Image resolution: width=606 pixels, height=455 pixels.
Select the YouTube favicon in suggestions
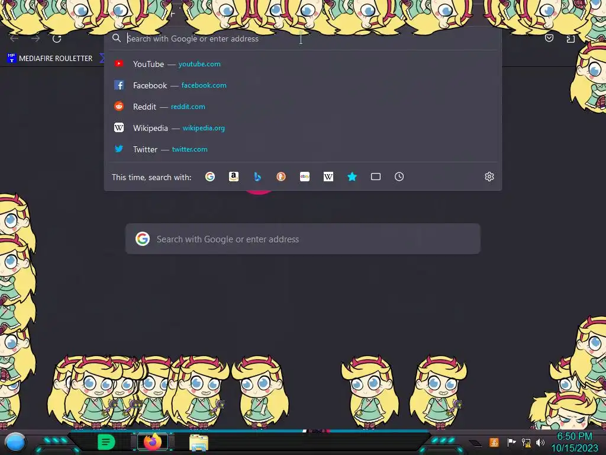[119, 63]
